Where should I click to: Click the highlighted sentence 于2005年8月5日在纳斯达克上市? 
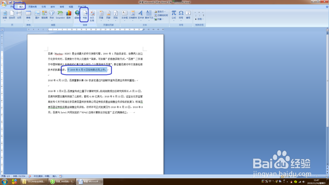pyautogui.click(x=87, y=70)
